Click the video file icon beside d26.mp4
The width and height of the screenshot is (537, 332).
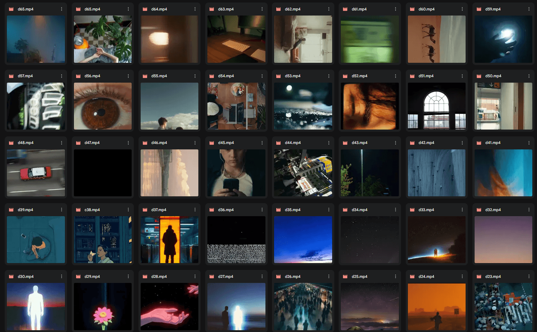pos(278,277)
